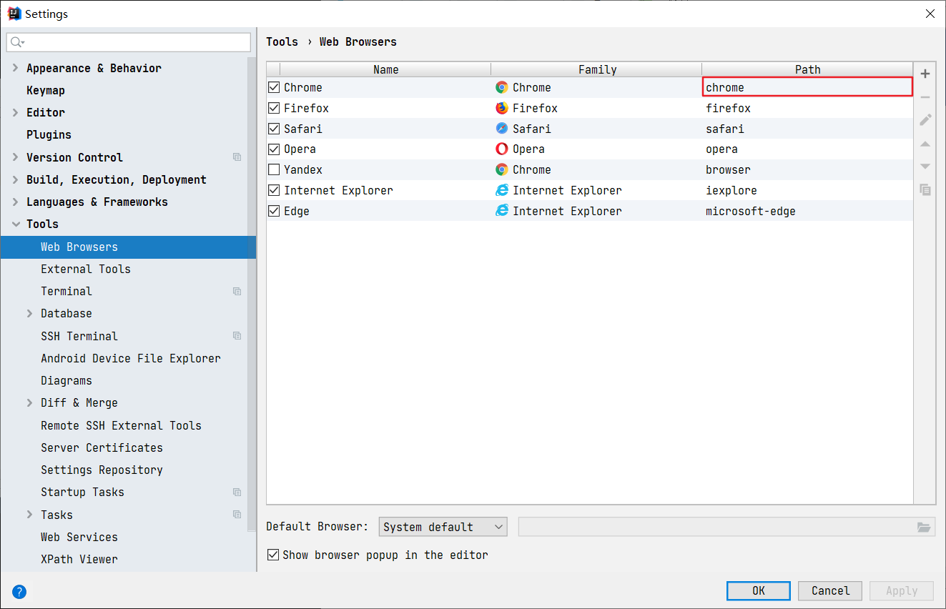Screen dimensions: 946x609
Task: Add a new browser with the plus icon
Action: pyautogui.click(x=925, y=73)
